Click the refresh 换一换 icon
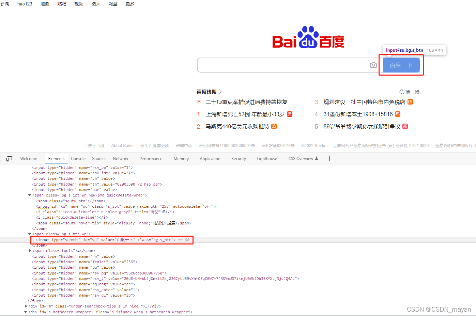 402,92
